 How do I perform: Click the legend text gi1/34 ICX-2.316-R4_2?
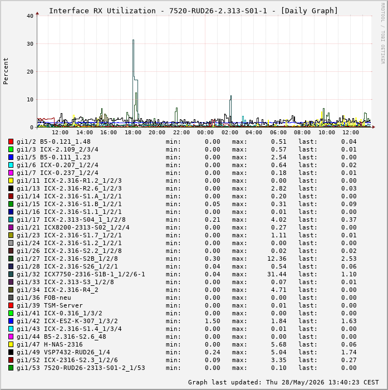click(57, 290)
